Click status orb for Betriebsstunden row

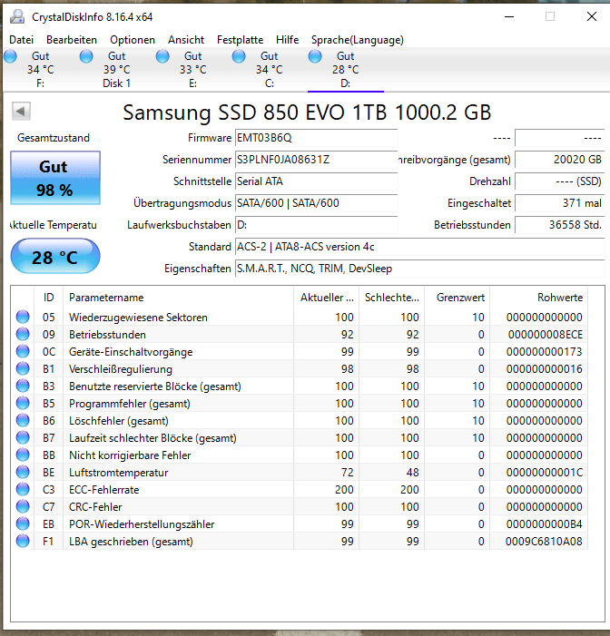[x=23, y=334]
